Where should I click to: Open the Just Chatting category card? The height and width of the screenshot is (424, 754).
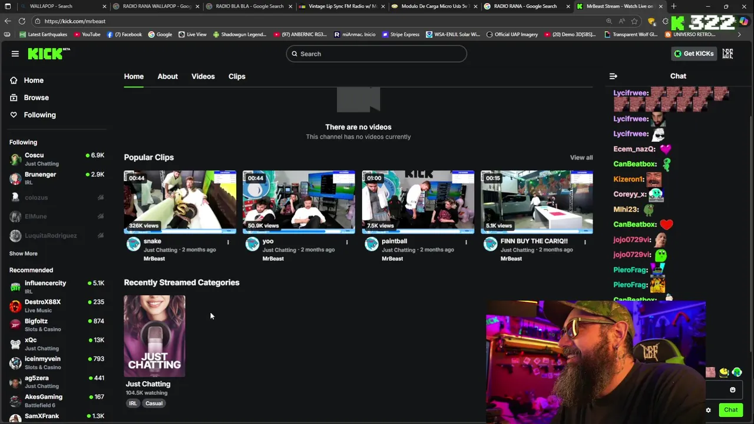tap(154, 336)
